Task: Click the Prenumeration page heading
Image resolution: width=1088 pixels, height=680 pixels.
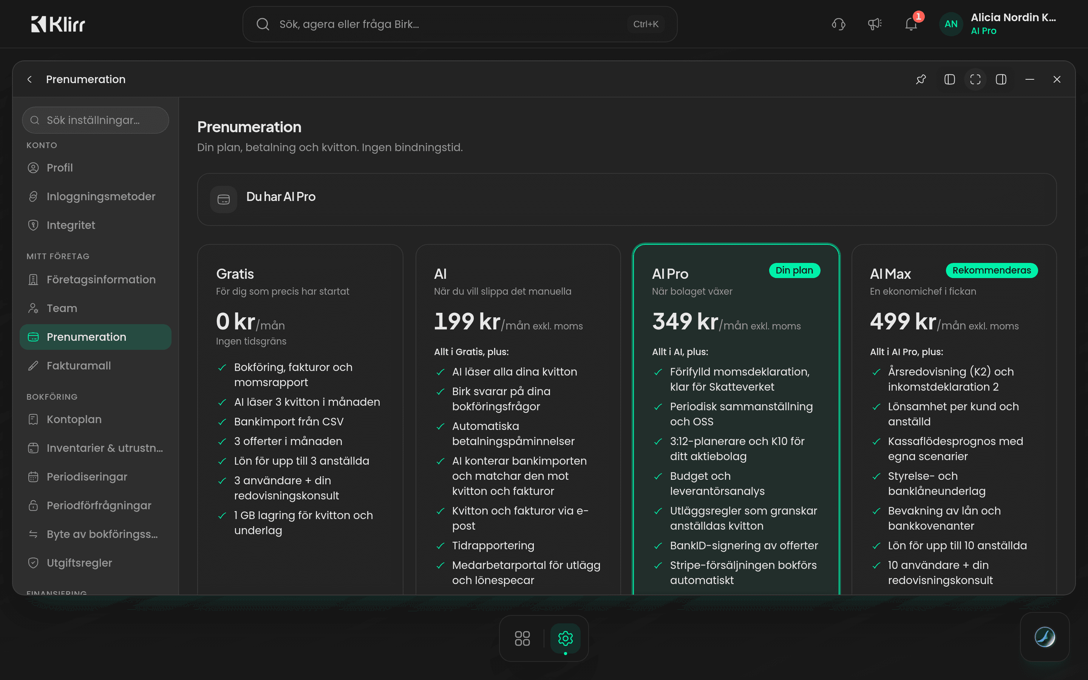Action: pyautogui.click(x=249, y=127)
